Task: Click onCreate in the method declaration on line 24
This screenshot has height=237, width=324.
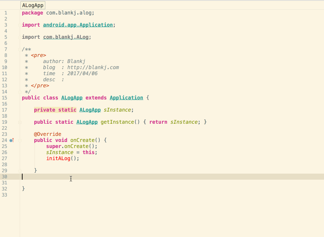Action: (x=83, y=140)
